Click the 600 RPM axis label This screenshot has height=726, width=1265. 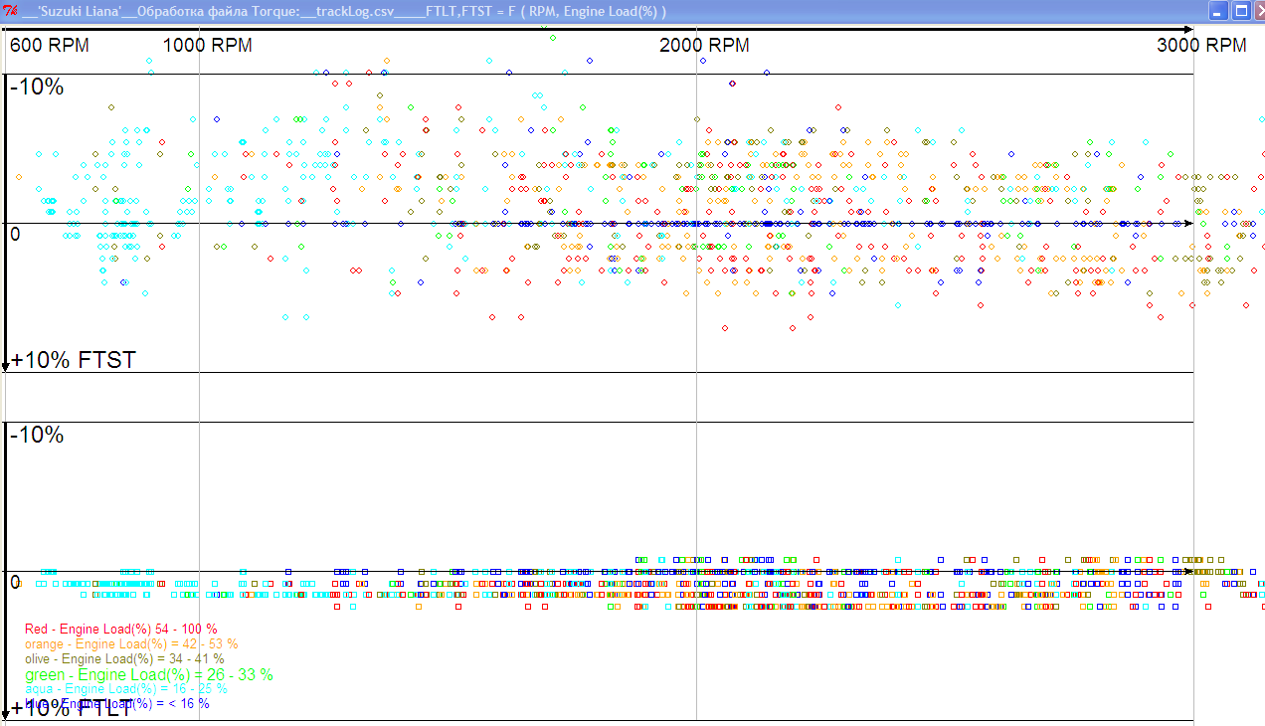click(x=50, y=46)
